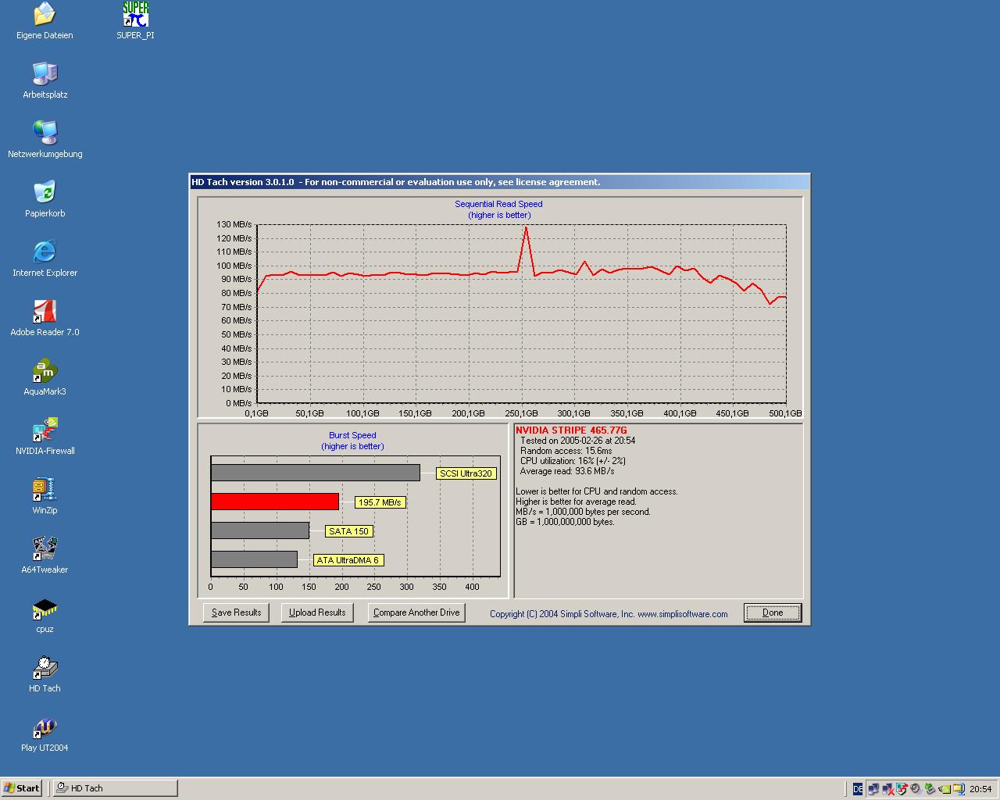
Task: Click the Done button
Action: pos(773,612)
